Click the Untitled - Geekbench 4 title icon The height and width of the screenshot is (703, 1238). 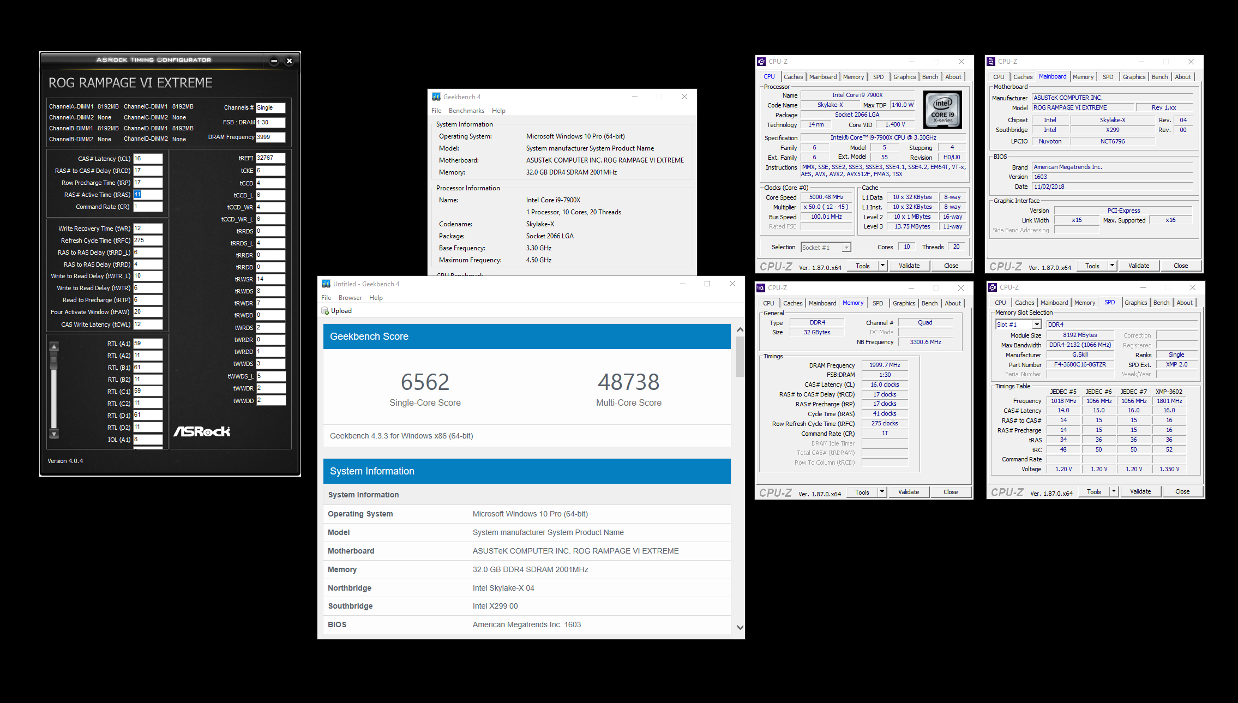point(326,284)
